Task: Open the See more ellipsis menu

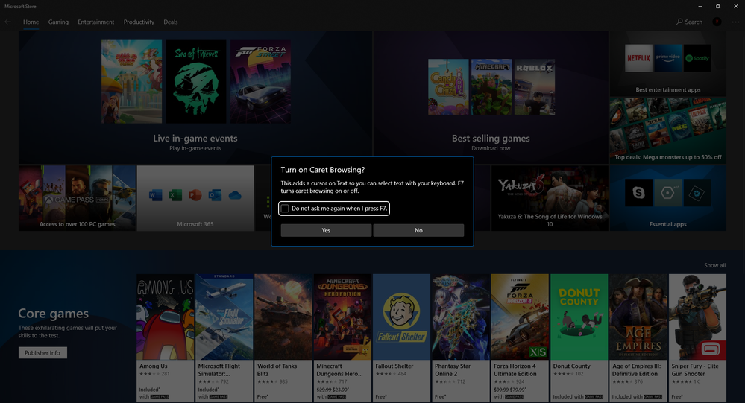Action: [735, 22]
